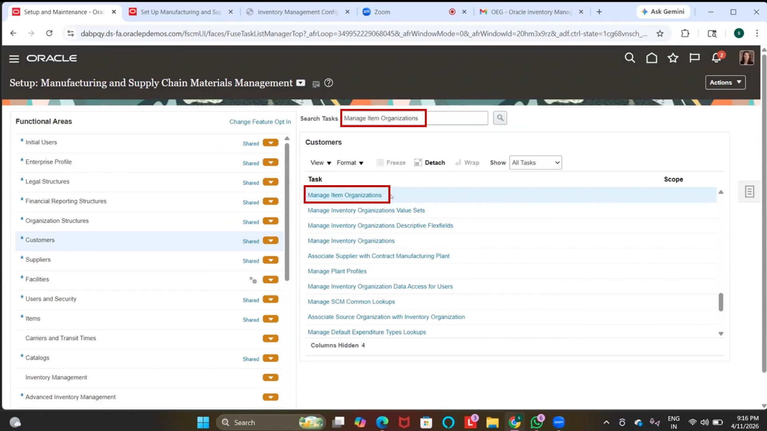Click the Ask Gemini button

663,12
